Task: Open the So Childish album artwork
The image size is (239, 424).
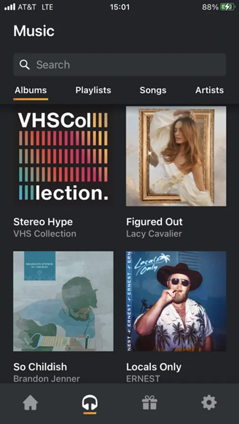Action: [x=63, y=301]
